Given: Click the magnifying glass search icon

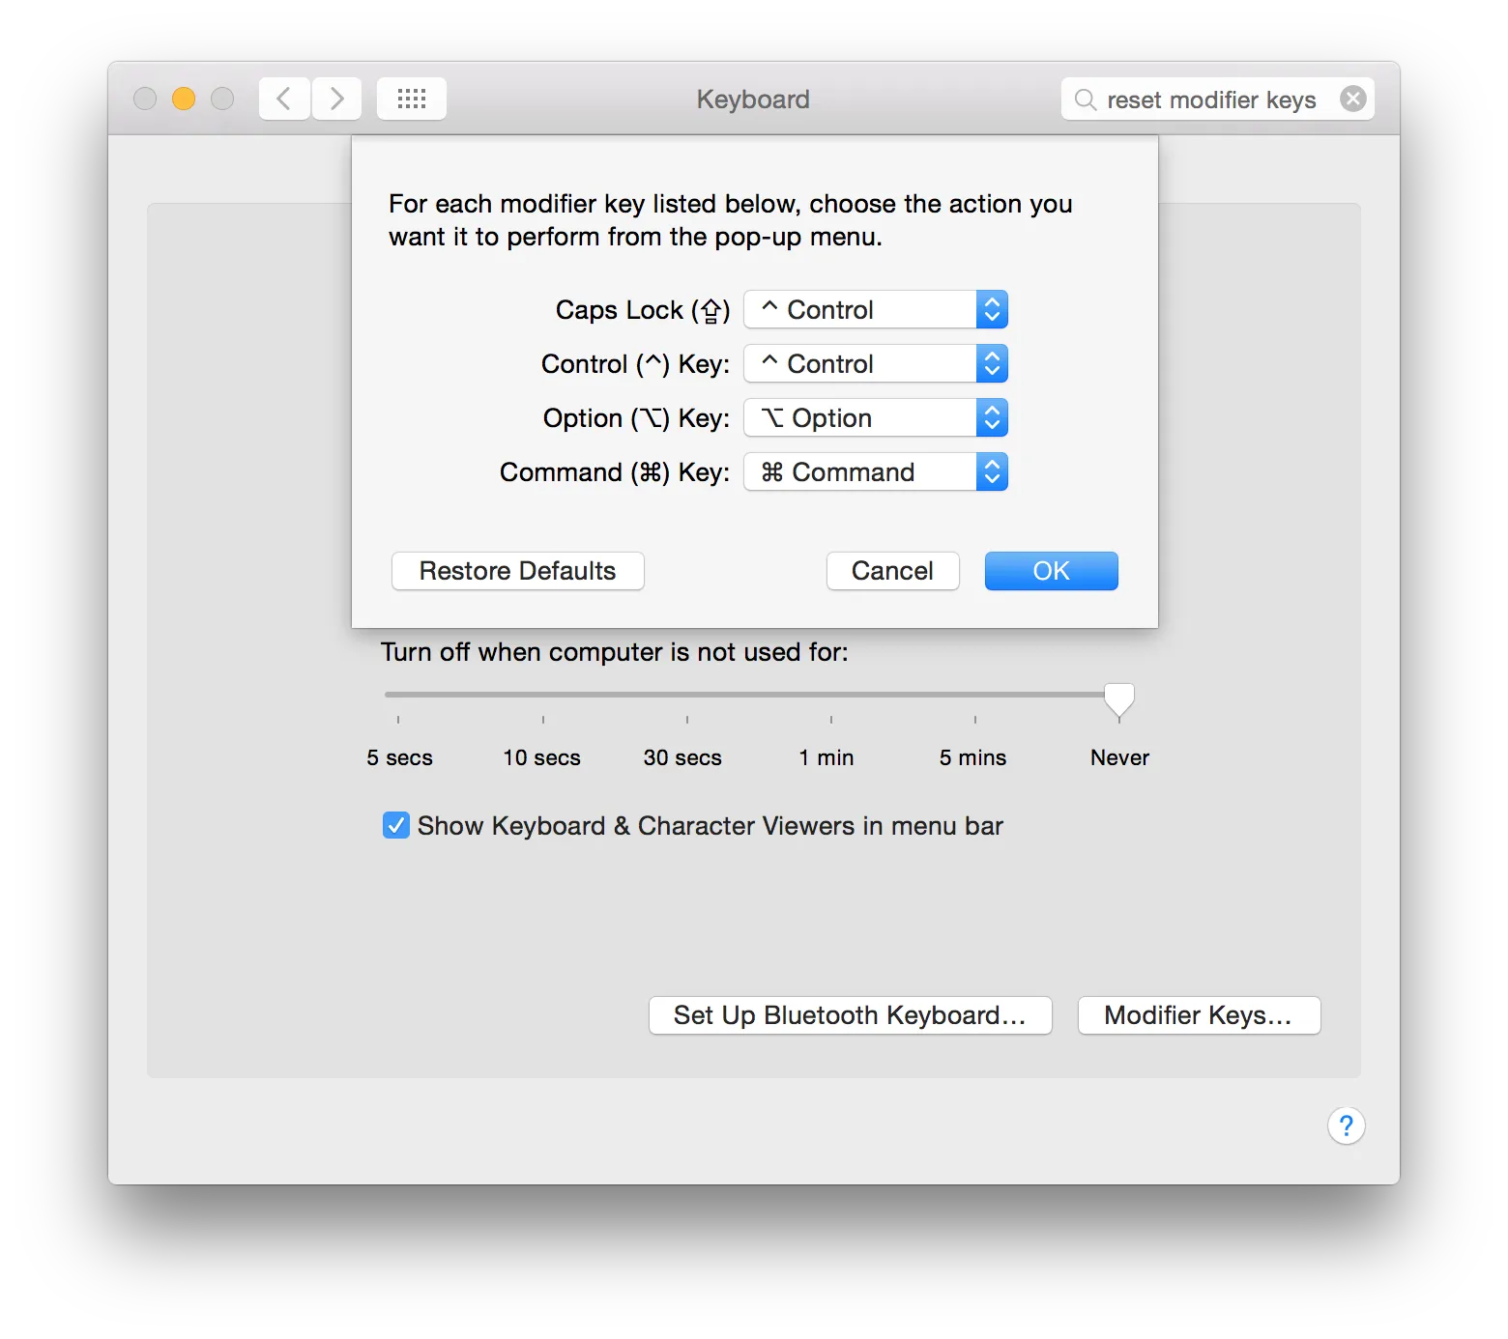Looking at the screenshot, I should [1085, 100].
